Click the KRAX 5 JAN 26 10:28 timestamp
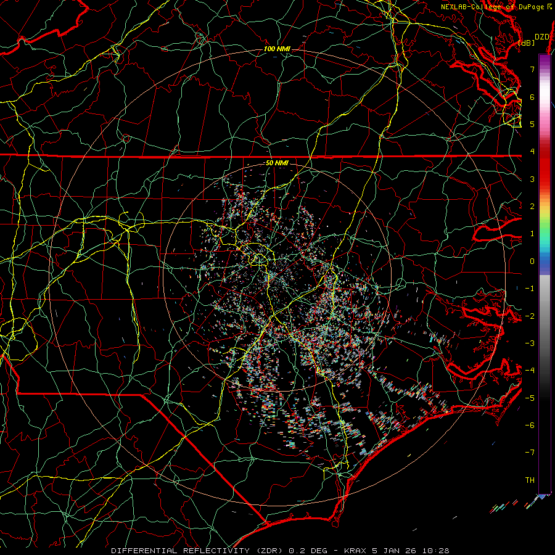 [397, 551]
